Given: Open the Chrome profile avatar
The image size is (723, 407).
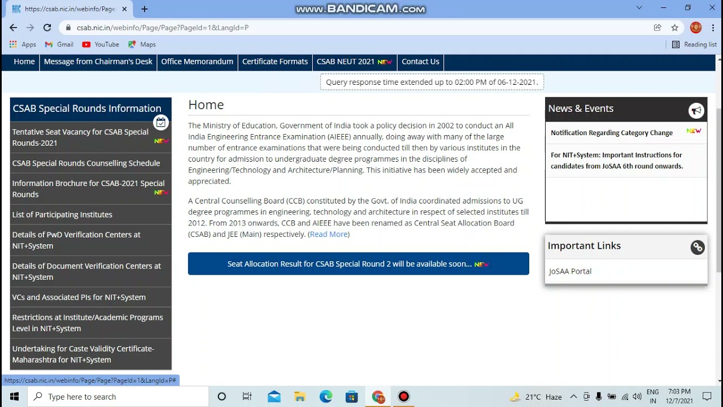Looking at the screenshot, I should [x=696, y=27].
